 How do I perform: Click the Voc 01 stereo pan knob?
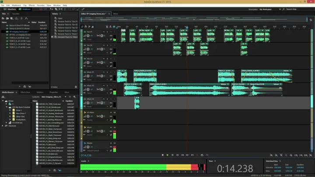101,35
